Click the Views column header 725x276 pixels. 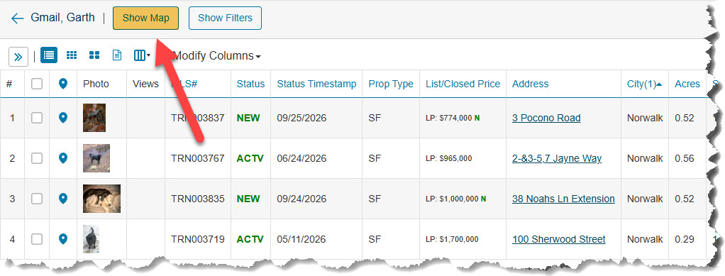coord(145,84)
